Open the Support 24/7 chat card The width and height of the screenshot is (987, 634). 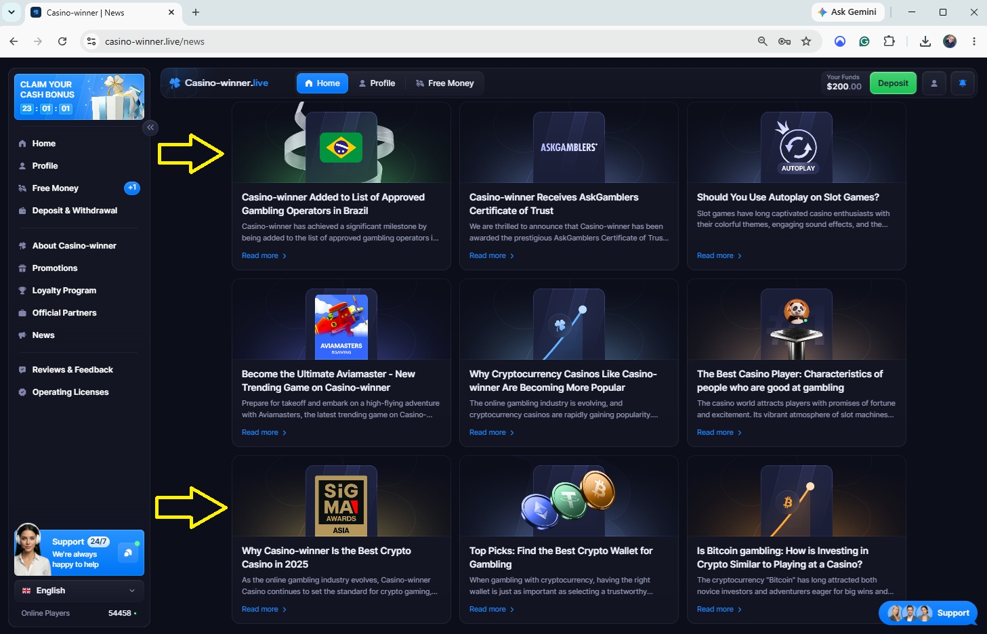click(x=79, y=552)
